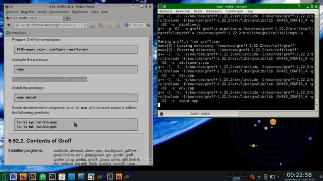Click the battery indicator tray icon

click(x=273, y=177)
